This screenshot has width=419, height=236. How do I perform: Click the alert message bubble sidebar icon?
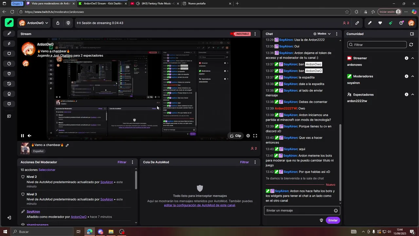point(9,104)
